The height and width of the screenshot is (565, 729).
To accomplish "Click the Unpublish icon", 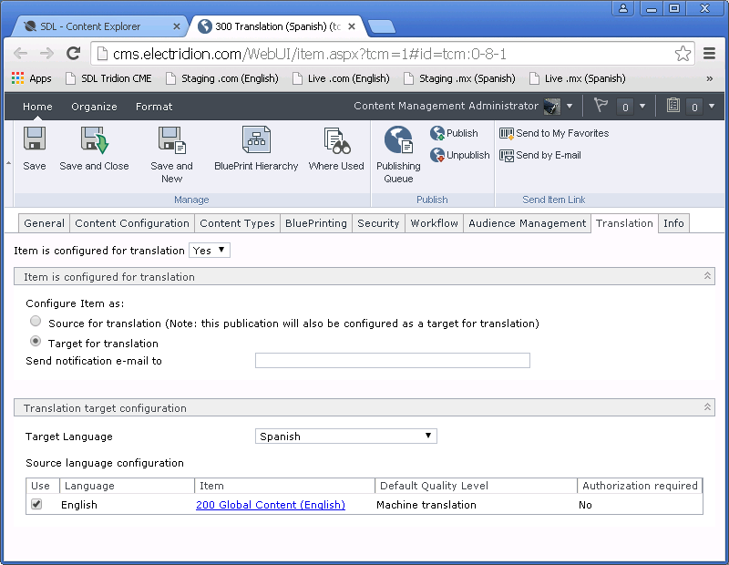I will [437, 156].
